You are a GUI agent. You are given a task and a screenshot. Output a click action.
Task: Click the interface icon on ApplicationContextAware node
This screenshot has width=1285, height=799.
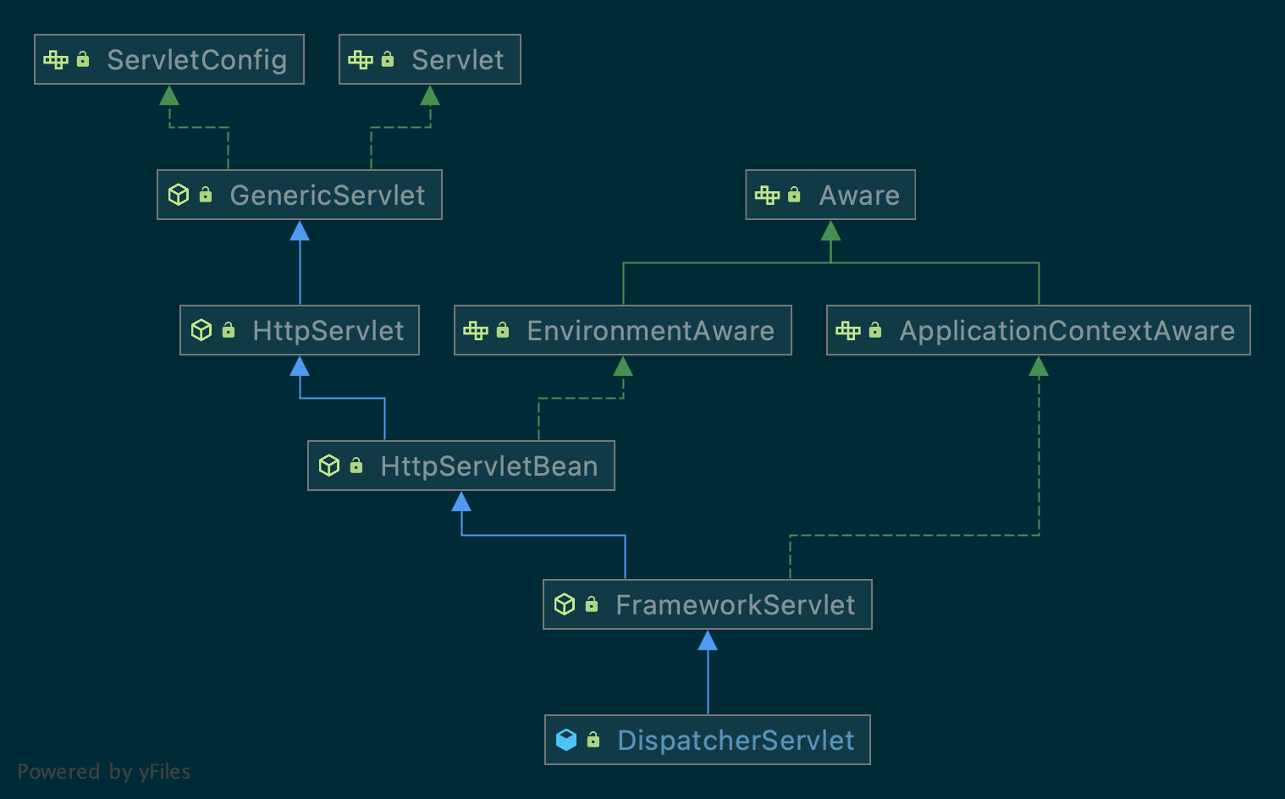[x=848, y=330]
